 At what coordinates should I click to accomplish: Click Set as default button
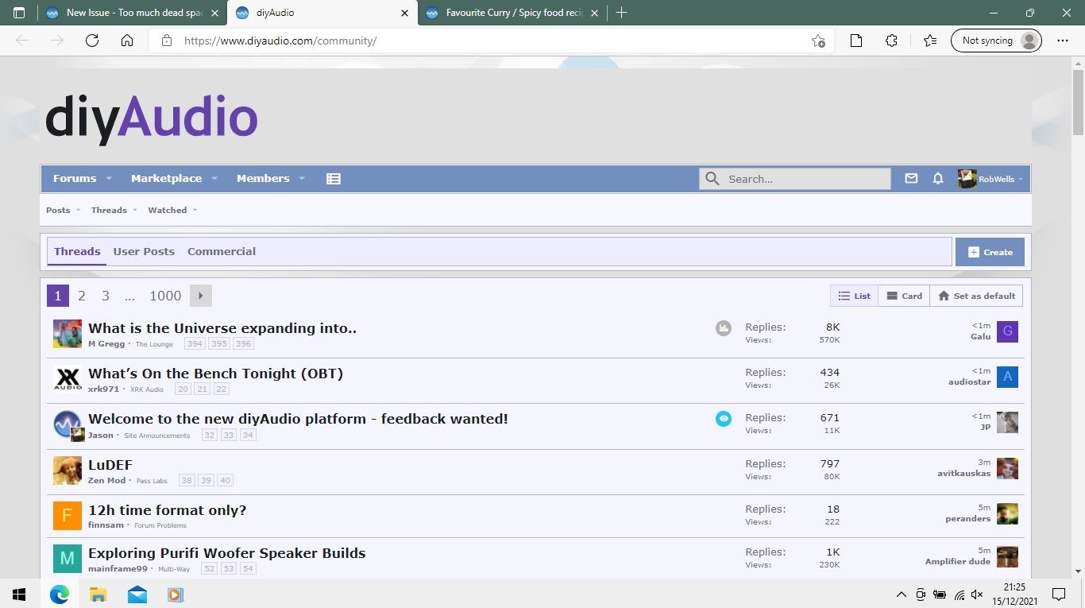click(x=976, y=296)
